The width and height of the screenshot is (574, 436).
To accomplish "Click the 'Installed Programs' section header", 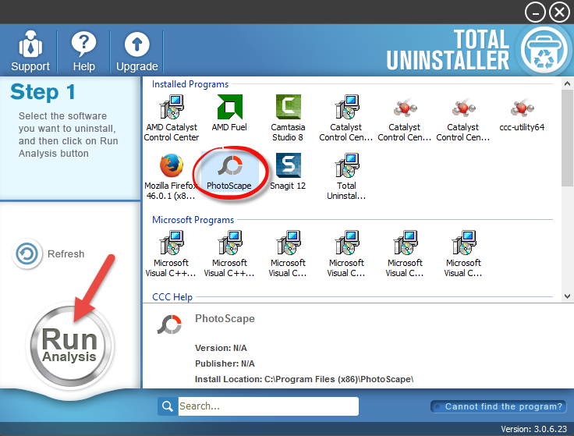I will point(190,84).
